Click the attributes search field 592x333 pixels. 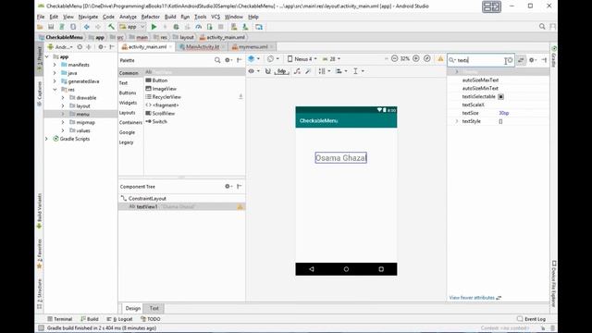pos(480,60)
